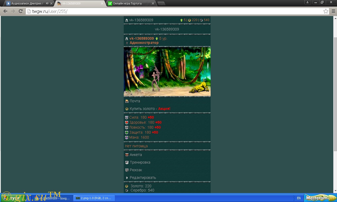Click the jungle character image

coord(167,72)
